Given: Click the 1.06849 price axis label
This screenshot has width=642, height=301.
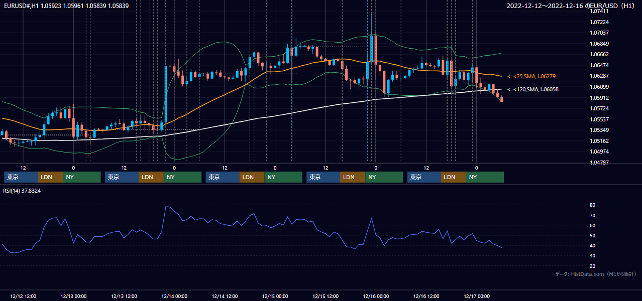Looking at the screenshot, I should tap(599, 44).
